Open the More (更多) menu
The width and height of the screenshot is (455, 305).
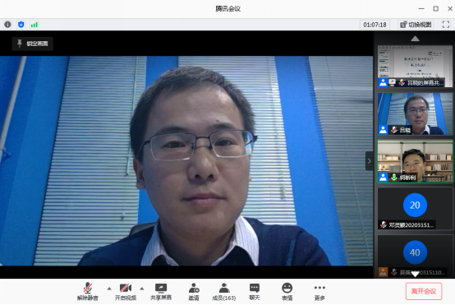tap(319, 292)
